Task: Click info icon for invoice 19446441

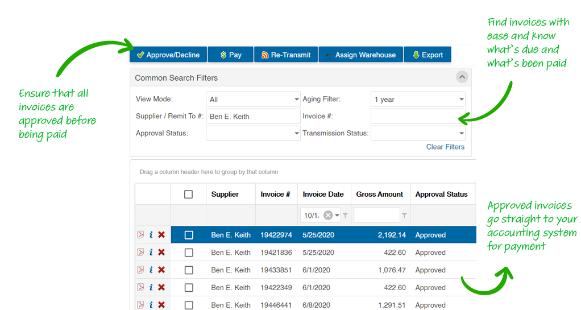Action: coord(151,305)
